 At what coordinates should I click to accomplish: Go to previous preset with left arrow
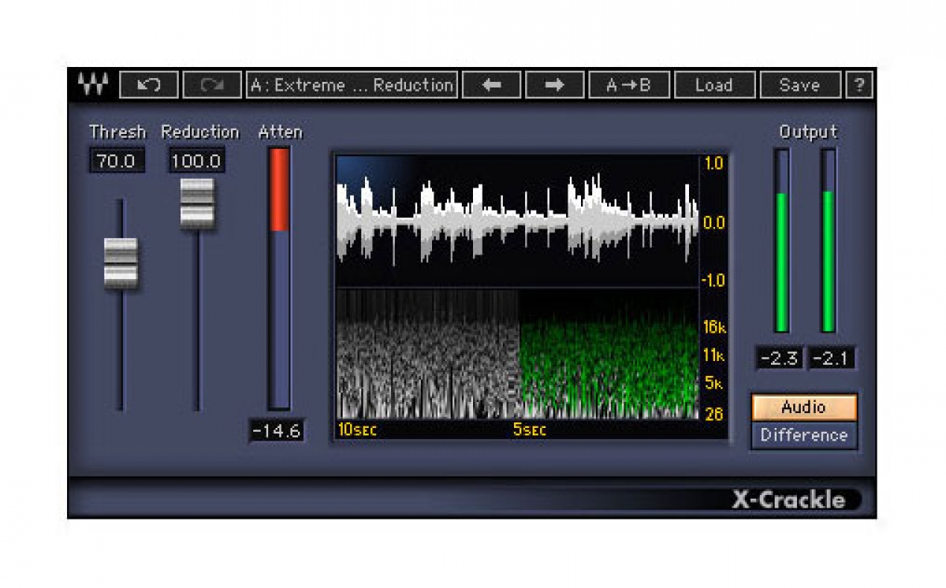(x=491, y=84)
